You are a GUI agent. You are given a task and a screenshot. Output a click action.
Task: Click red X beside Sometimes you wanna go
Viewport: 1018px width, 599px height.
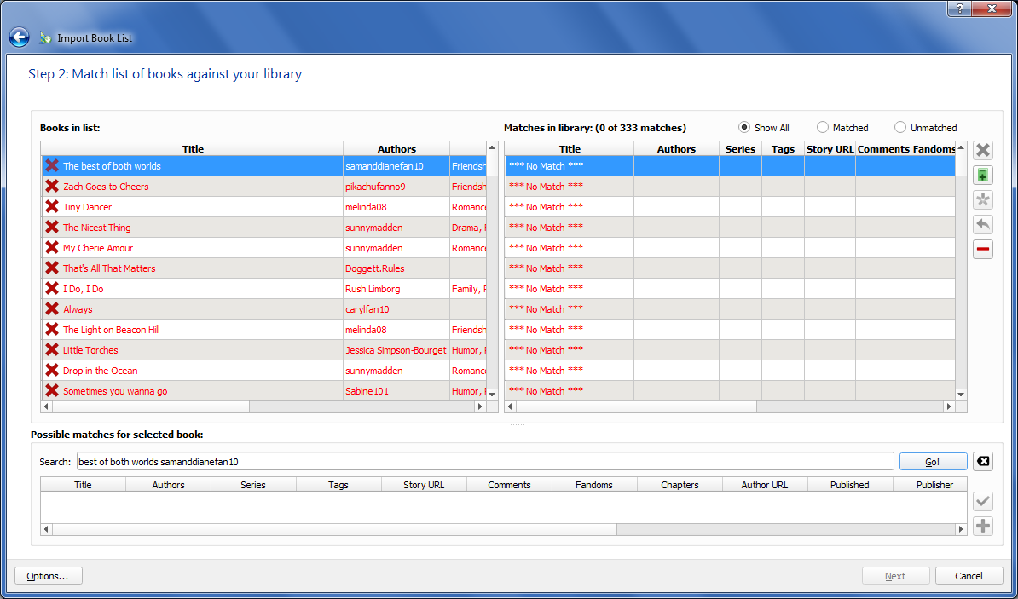point(52,391)
